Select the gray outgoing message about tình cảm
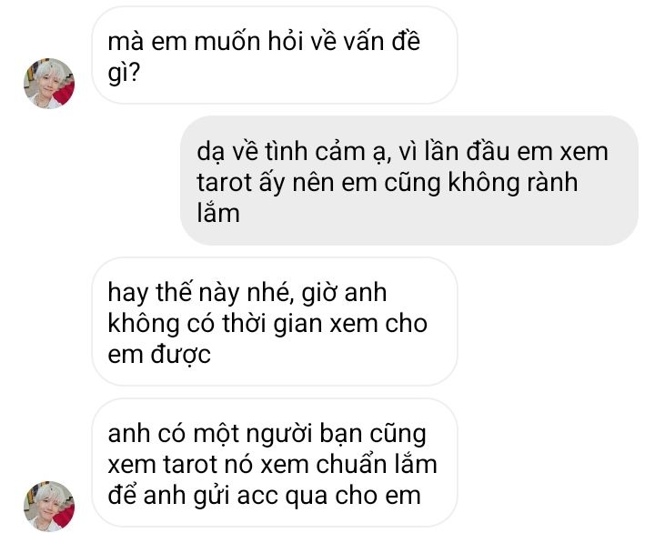This screenshot has width=655, height=533. [x=409, y=180]
